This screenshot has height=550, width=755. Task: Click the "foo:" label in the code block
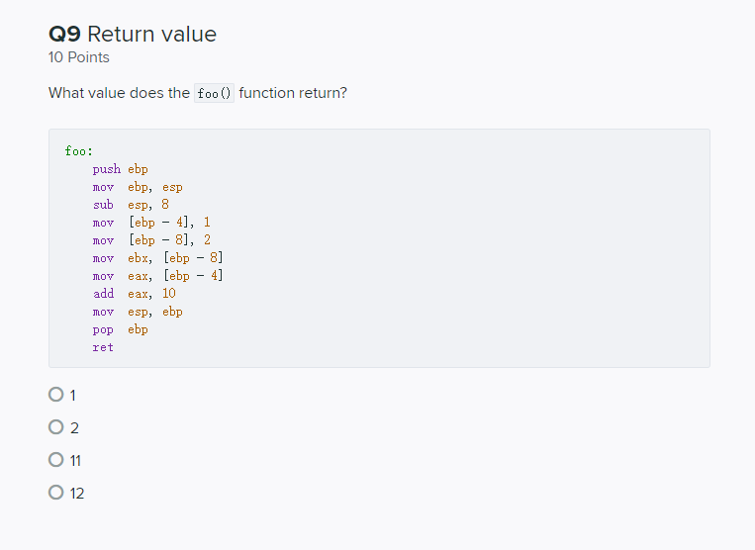tap(79, 151)
